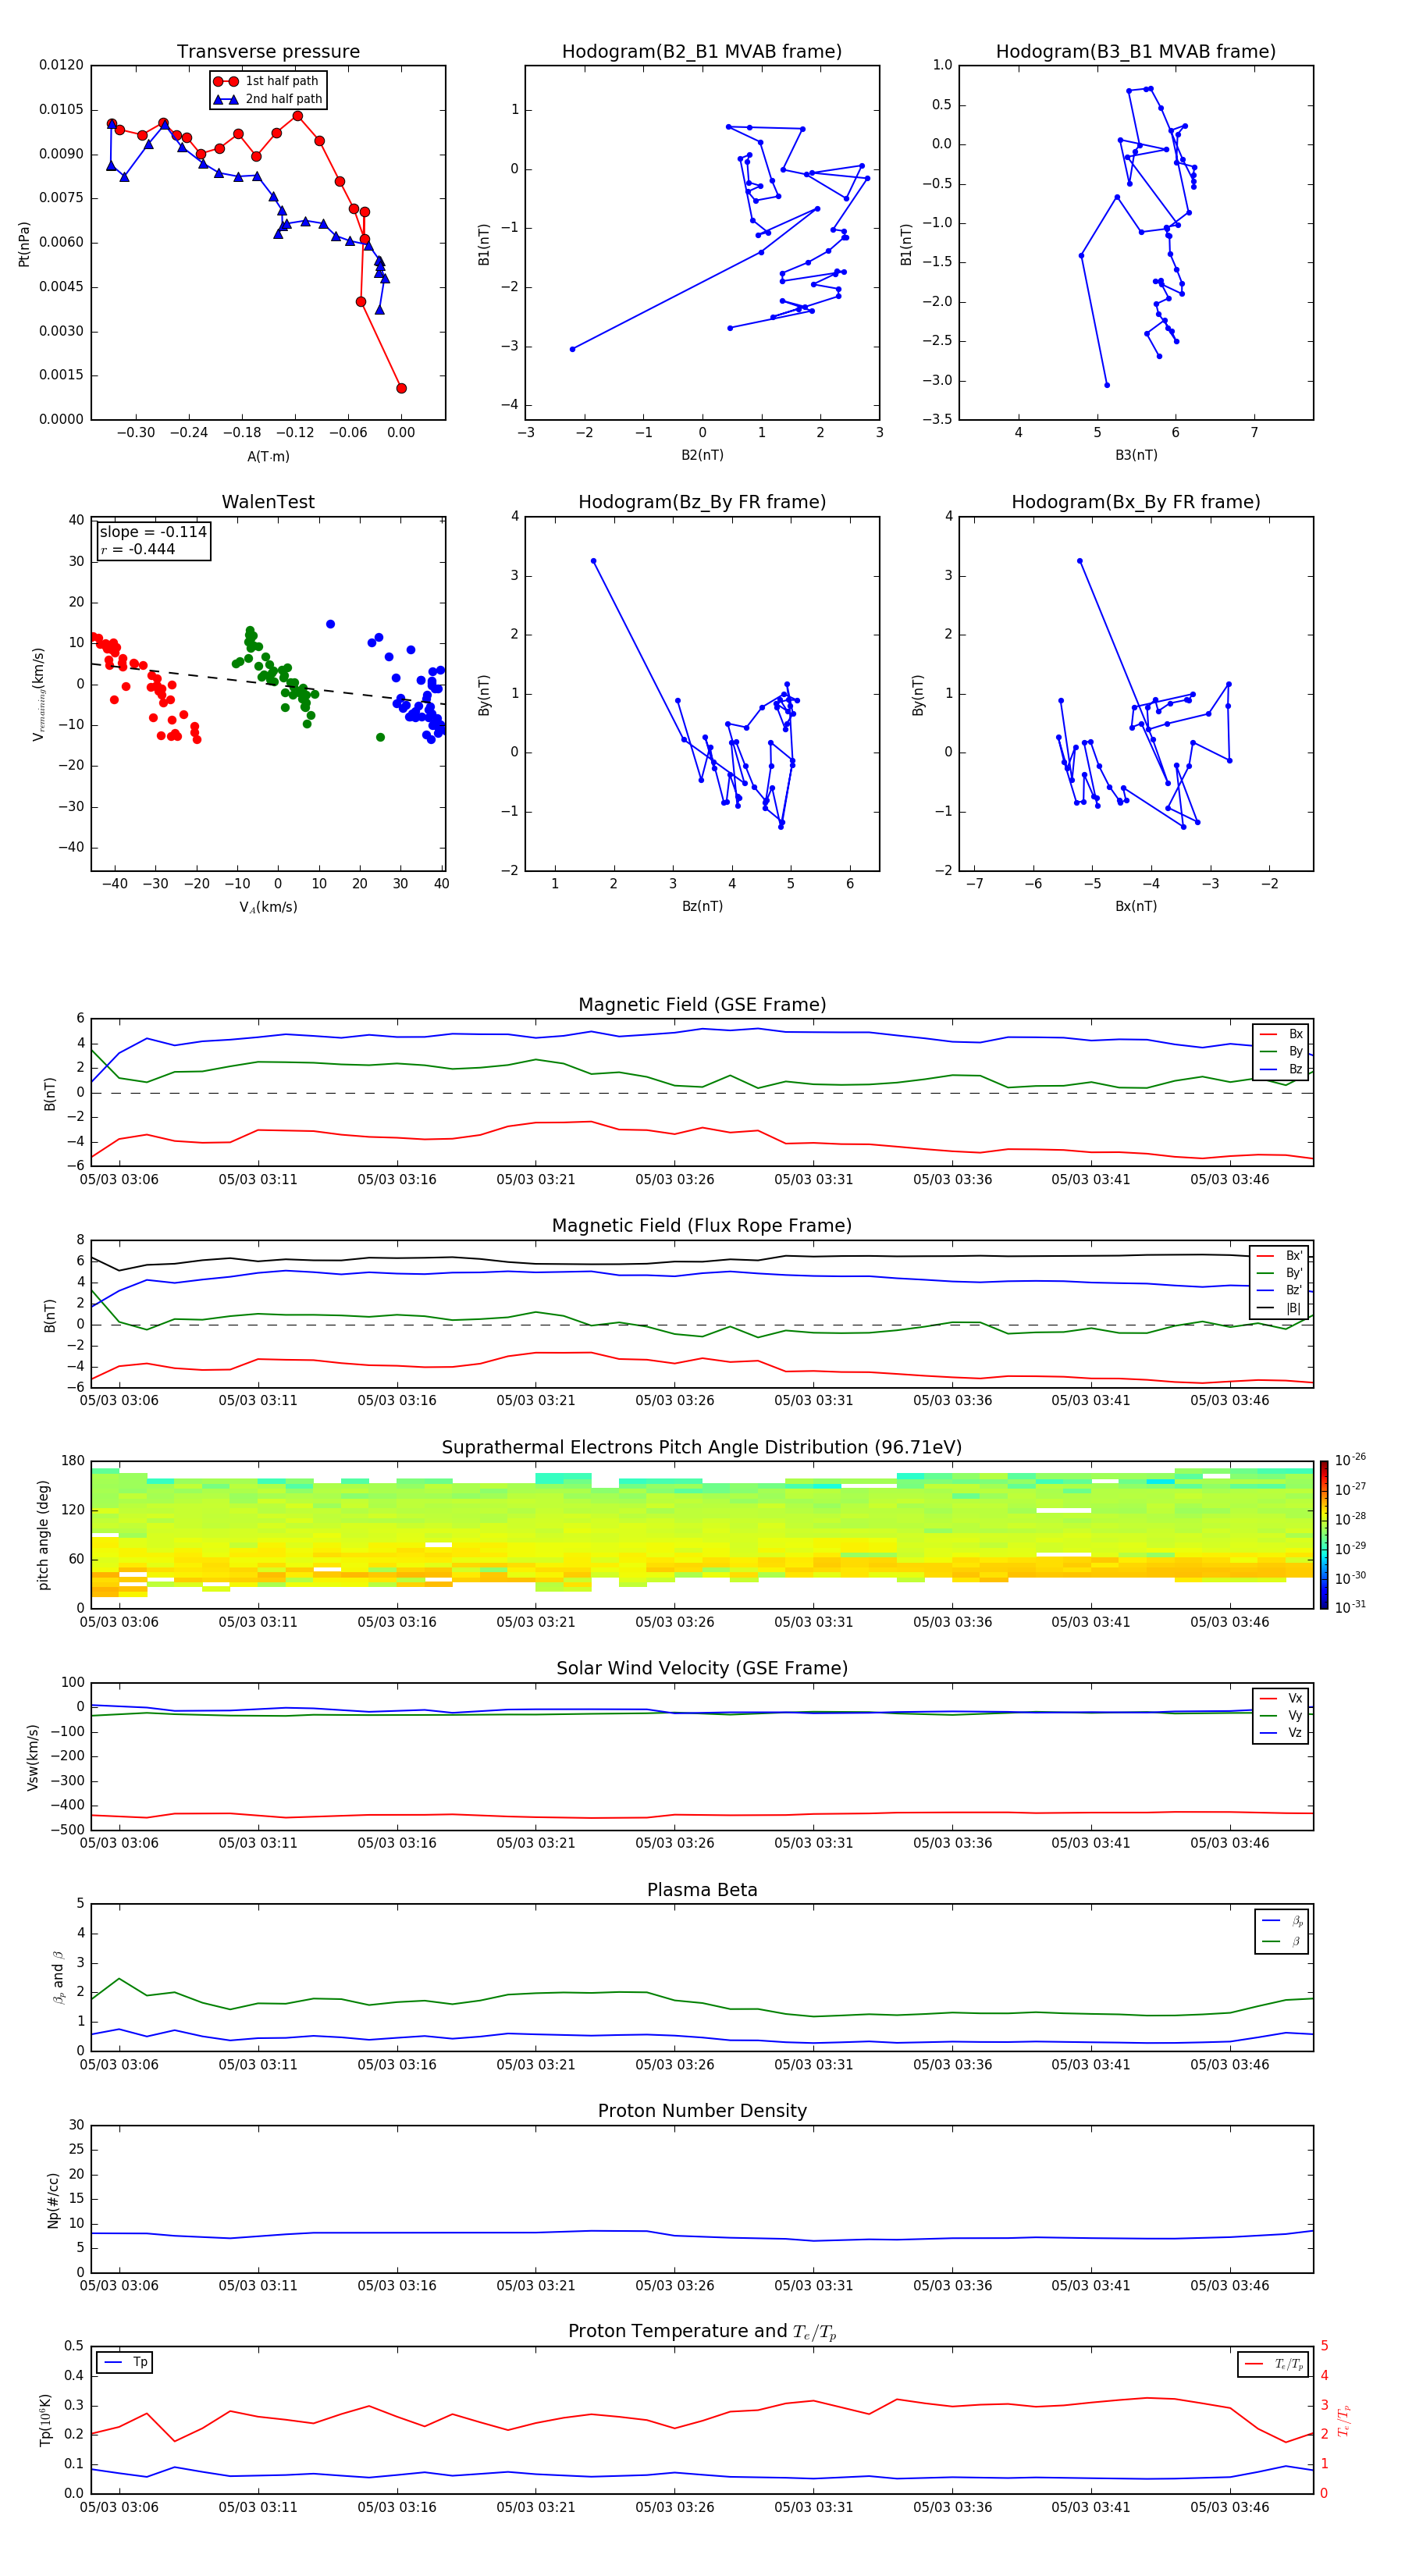The image size is (1405, 2576).
Task: Click the "Magnetic Field (Flux Rope Frame)" title
Action: pyautogui.click(x=702, y=1226)
